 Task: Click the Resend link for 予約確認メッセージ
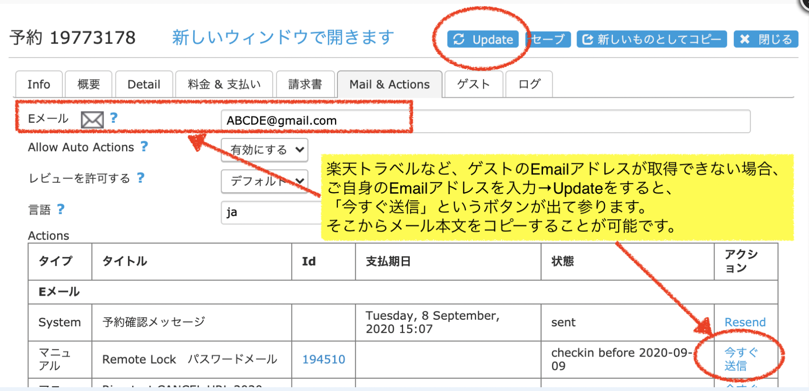(745, 322)
